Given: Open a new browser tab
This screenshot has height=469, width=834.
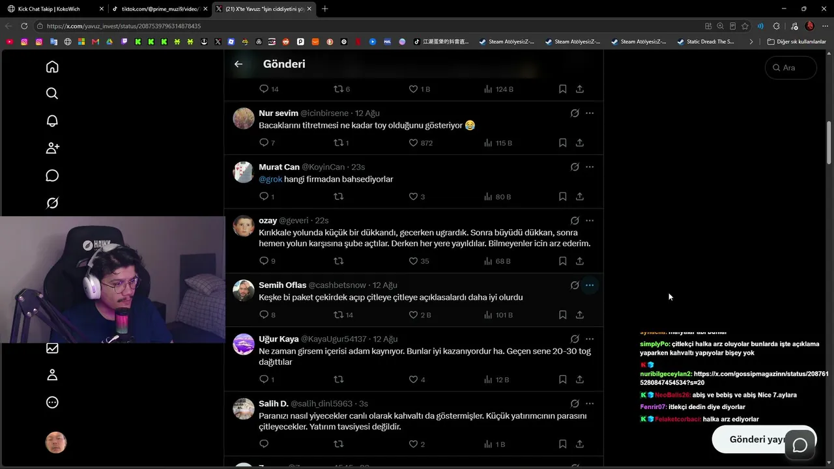Looking at the screenshot, I should (x=325, y=9).
